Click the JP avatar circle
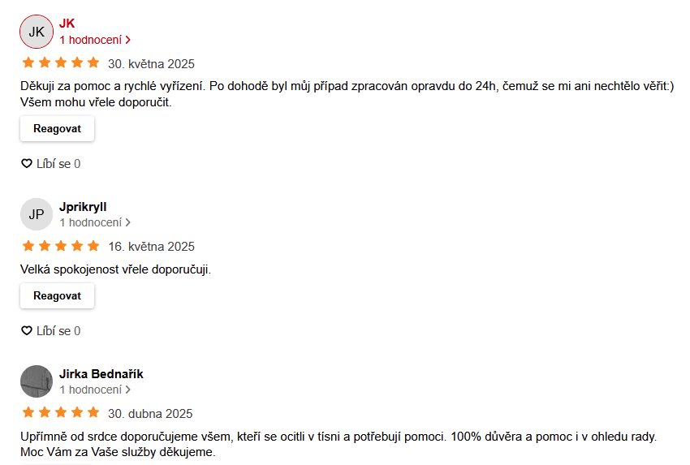The image size is (690, 465). [x=37, y=214]
